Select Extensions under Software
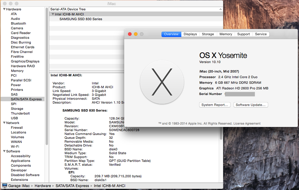This screenshot has height=190, width=299. pyautogui.click(x=19, y=180)
